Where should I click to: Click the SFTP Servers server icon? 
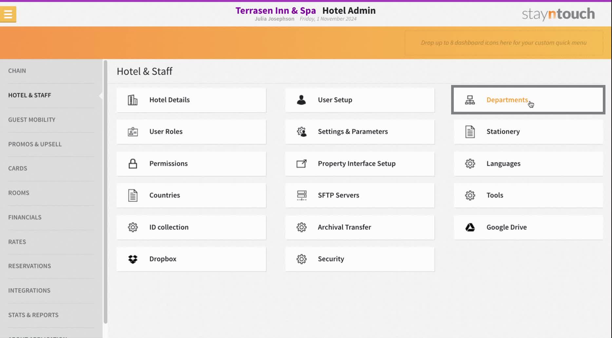point(301,195)
